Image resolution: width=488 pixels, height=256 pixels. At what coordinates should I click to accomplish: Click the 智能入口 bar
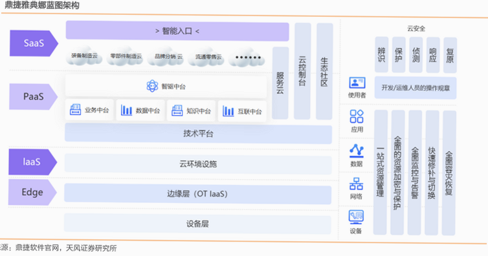point(177,31)
